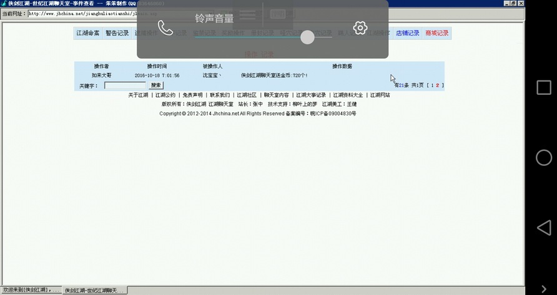Go to results page 1

click(432, 85)
